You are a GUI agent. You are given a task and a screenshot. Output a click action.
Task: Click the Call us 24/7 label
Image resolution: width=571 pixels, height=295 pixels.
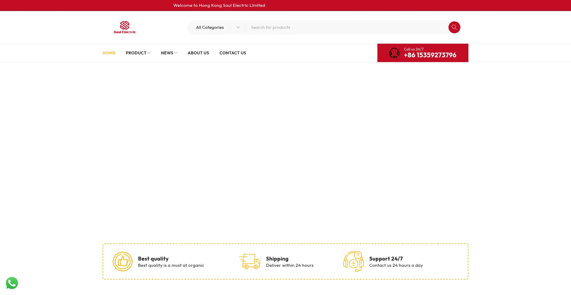pos(414,49)
